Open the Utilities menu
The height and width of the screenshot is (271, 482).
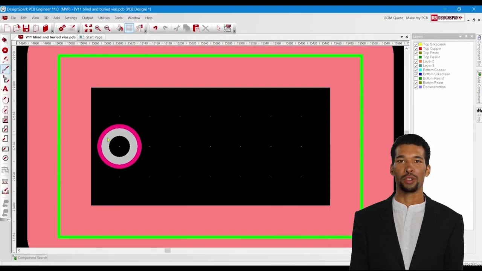click(104, 18)
